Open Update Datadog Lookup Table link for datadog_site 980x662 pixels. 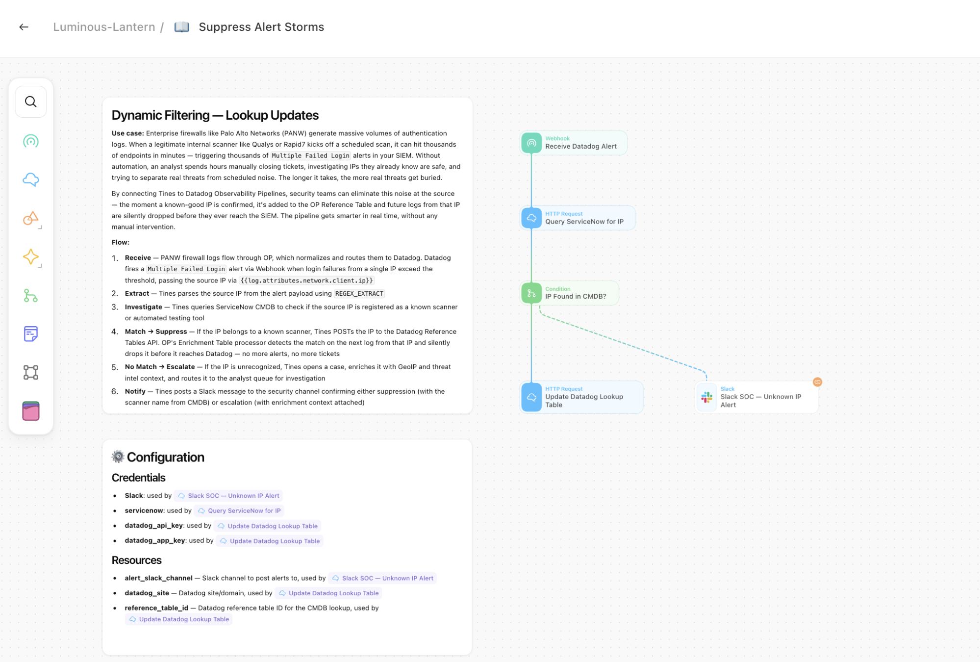(328, 593)
